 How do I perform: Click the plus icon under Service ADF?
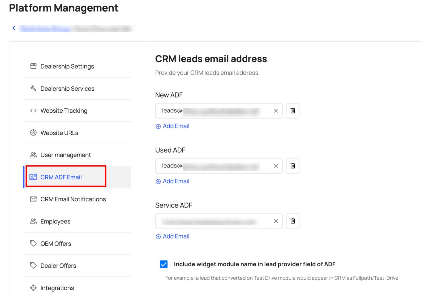[x=158, y=237]
